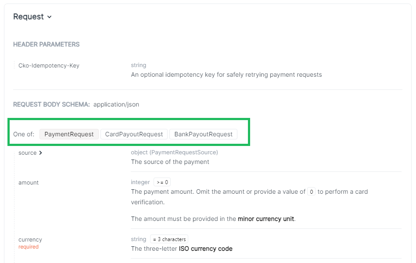Click the inline '0' value badge
The width and height of the screenshot is (416, 263).
click(311, 192)
